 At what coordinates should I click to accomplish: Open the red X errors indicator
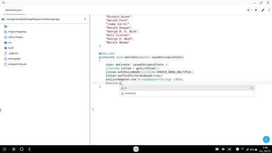coord(248,10)
